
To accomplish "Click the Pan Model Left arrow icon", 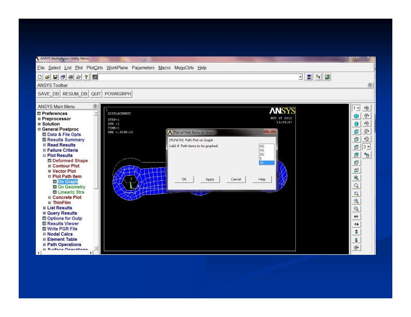I will pos(356,217).
